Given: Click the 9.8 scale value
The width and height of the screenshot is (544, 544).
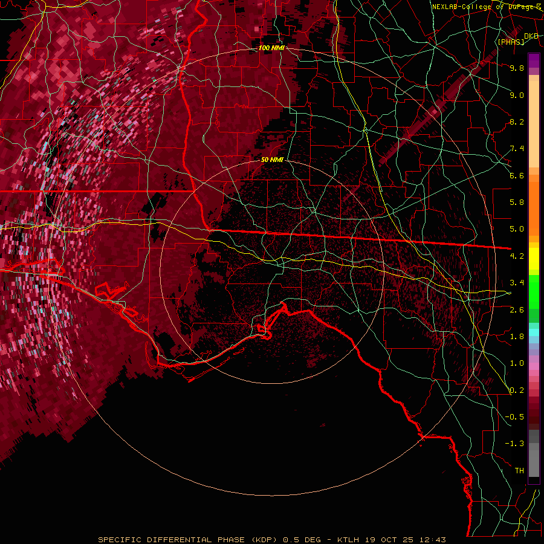Looking at the screenshot, I should [517, 68].
